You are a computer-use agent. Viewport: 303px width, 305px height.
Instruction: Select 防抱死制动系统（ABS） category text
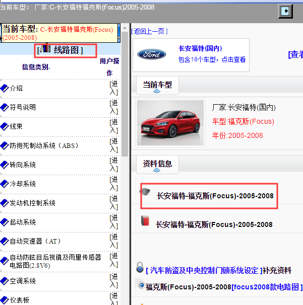pos(44,145)
